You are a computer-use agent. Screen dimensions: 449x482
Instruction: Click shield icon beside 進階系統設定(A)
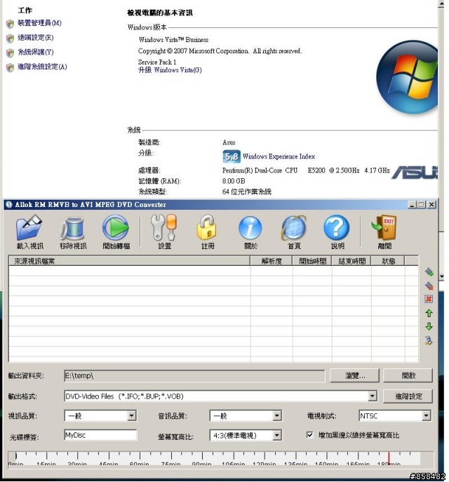(x=10, y=67)
